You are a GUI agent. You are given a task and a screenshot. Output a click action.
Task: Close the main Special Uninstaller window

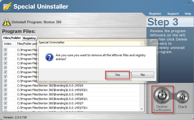(x=189, y=3)
